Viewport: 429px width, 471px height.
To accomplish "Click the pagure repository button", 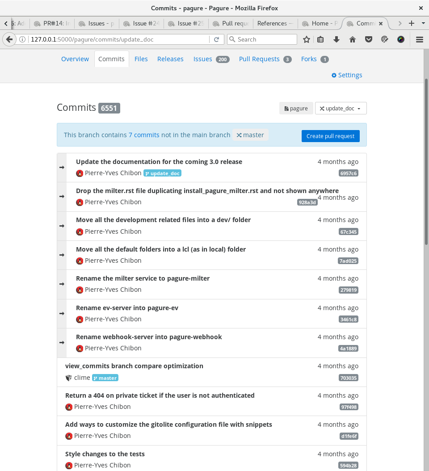I will tap(296, 109).
